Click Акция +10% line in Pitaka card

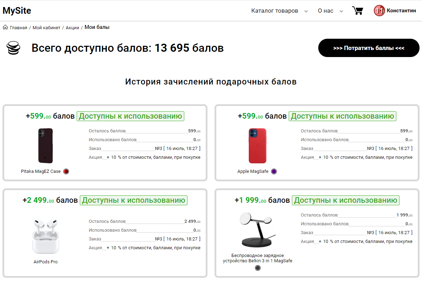(x=145, y=157)
